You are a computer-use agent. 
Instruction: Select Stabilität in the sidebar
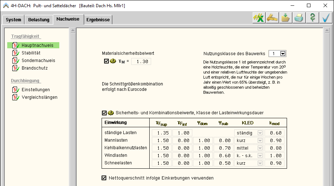(31, 53)
